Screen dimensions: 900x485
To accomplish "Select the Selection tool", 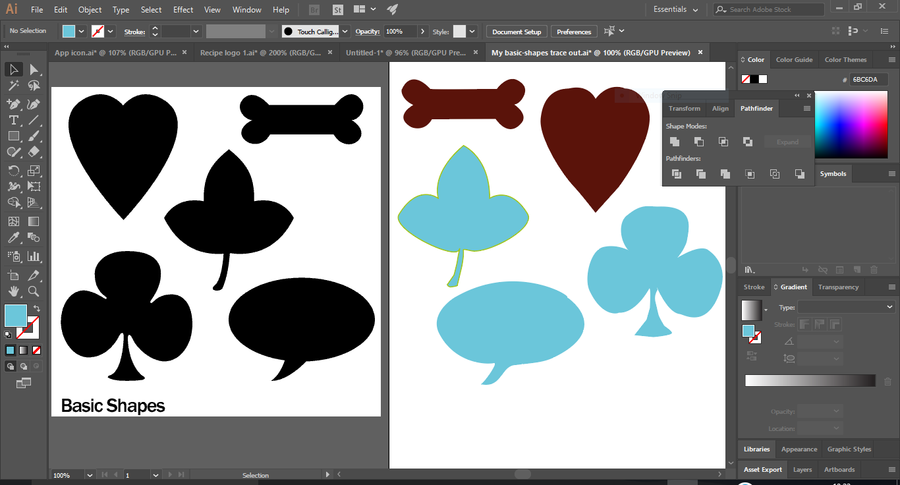I will 14,69.
